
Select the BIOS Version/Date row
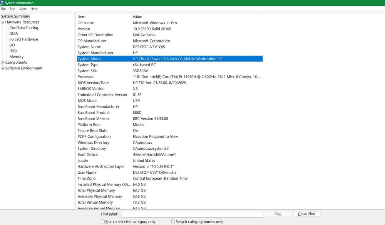[170, 83]
